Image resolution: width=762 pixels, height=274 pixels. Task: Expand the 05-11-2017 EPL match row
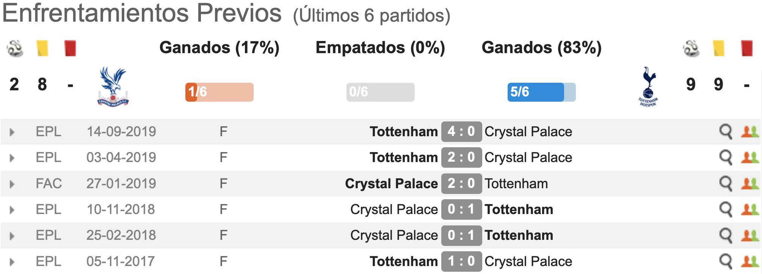click(12, 262)
